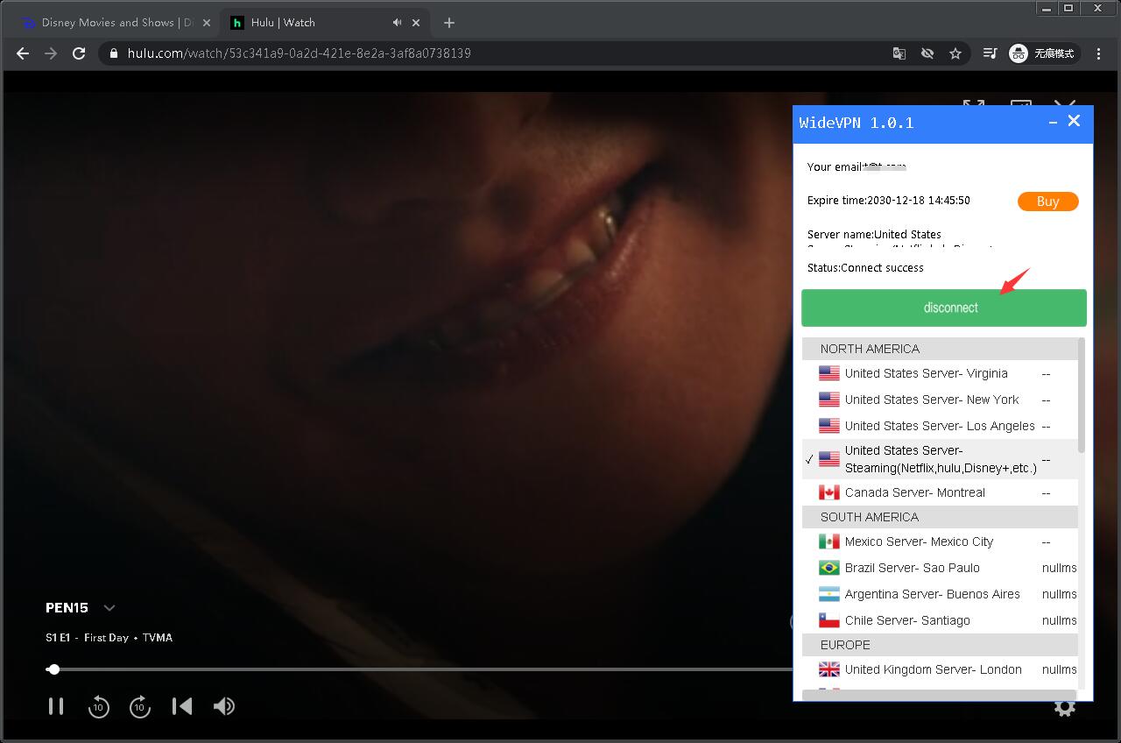Open Hulu player settings gear

1065,706
